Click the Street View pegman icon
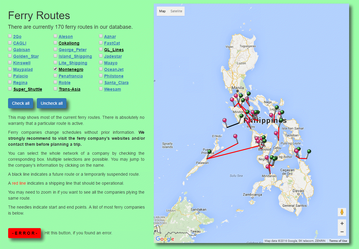Viewport: 359px width, 249px height. click(342, 212)
